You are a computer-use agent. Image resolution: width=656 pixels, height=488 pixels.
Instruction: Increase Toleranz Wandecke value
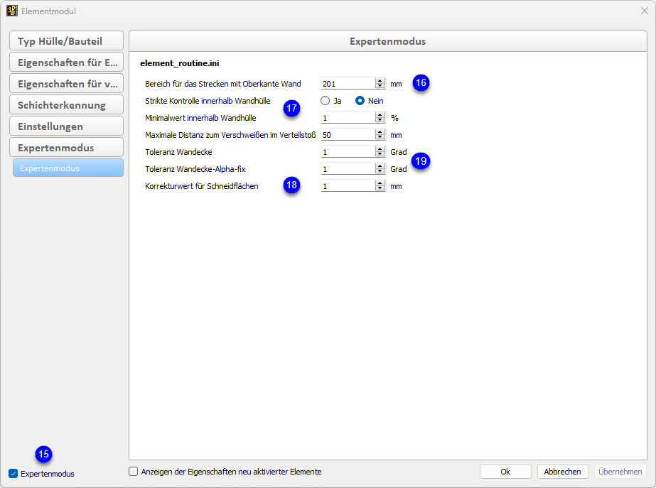380,149
